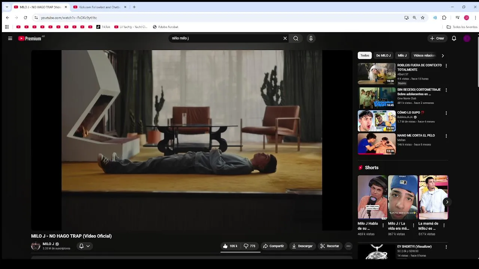Select the 'Videos relacionados' filter chip
Image resolution: width=479 pixels, height=269 pixels.
[425, 55]
